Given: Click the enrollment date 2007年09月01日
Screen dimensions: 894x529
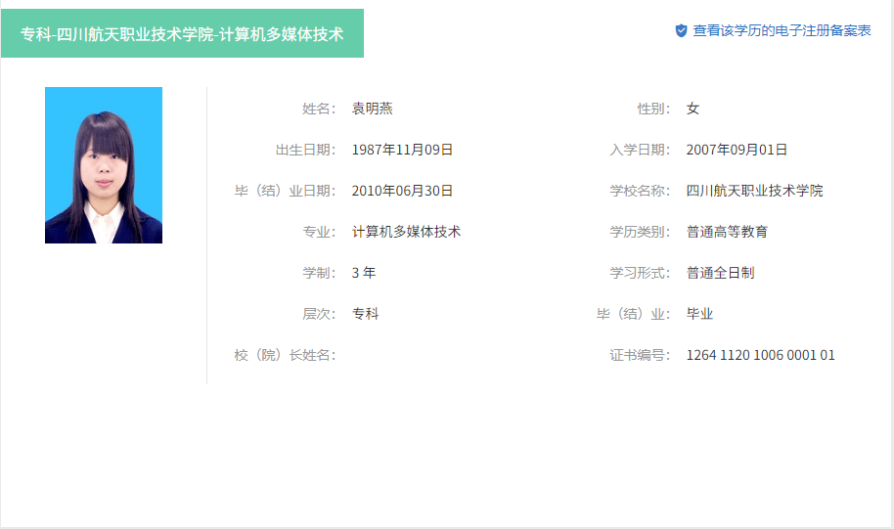Looking at the screenshot, I should point(737,150).
